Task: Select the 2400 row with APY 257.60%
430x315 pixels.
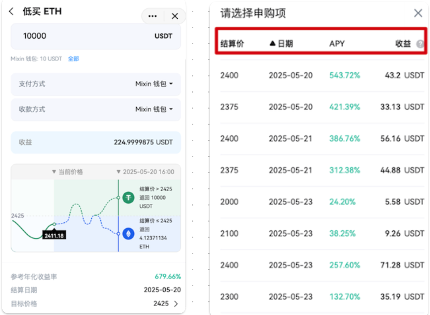Action: [322, 265]
